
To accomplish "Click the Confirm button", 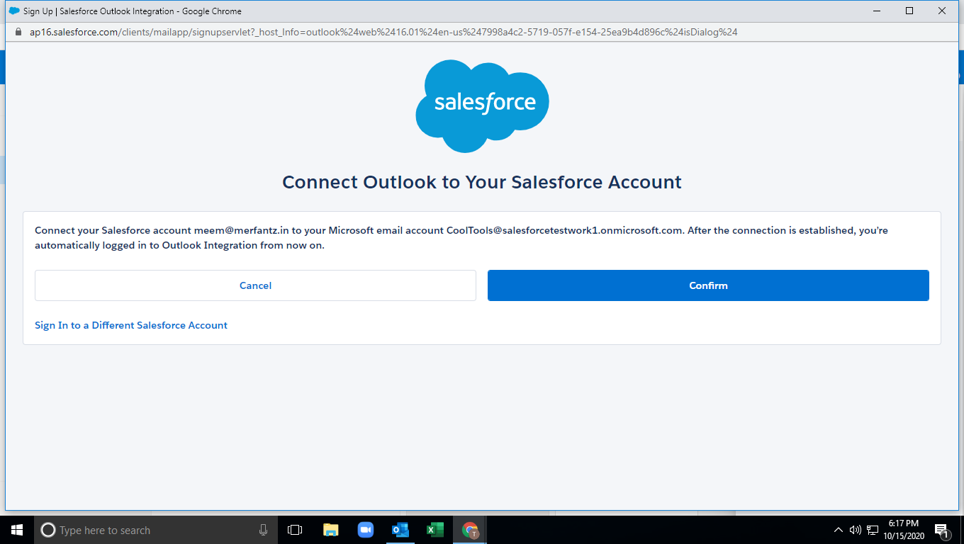I will tap(708, 285).
